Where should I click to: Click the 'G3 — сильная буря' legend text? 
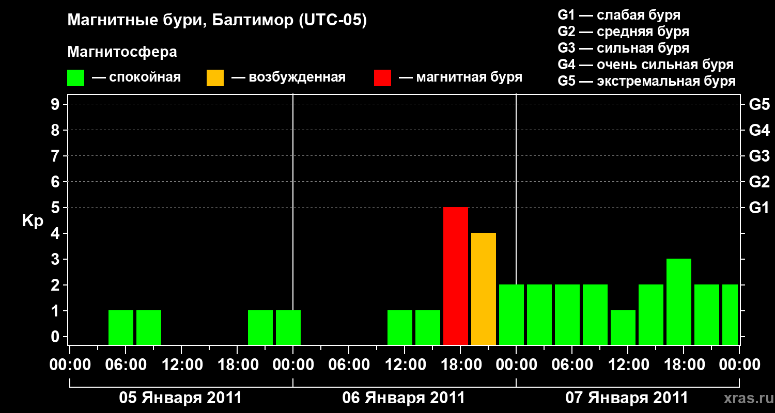[624, 48]
